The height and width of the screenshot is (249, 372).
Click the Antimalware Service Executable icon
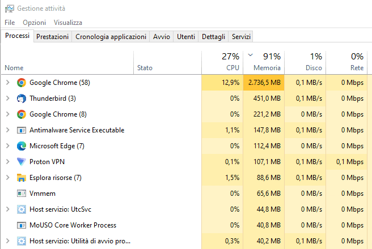[22, 130]
